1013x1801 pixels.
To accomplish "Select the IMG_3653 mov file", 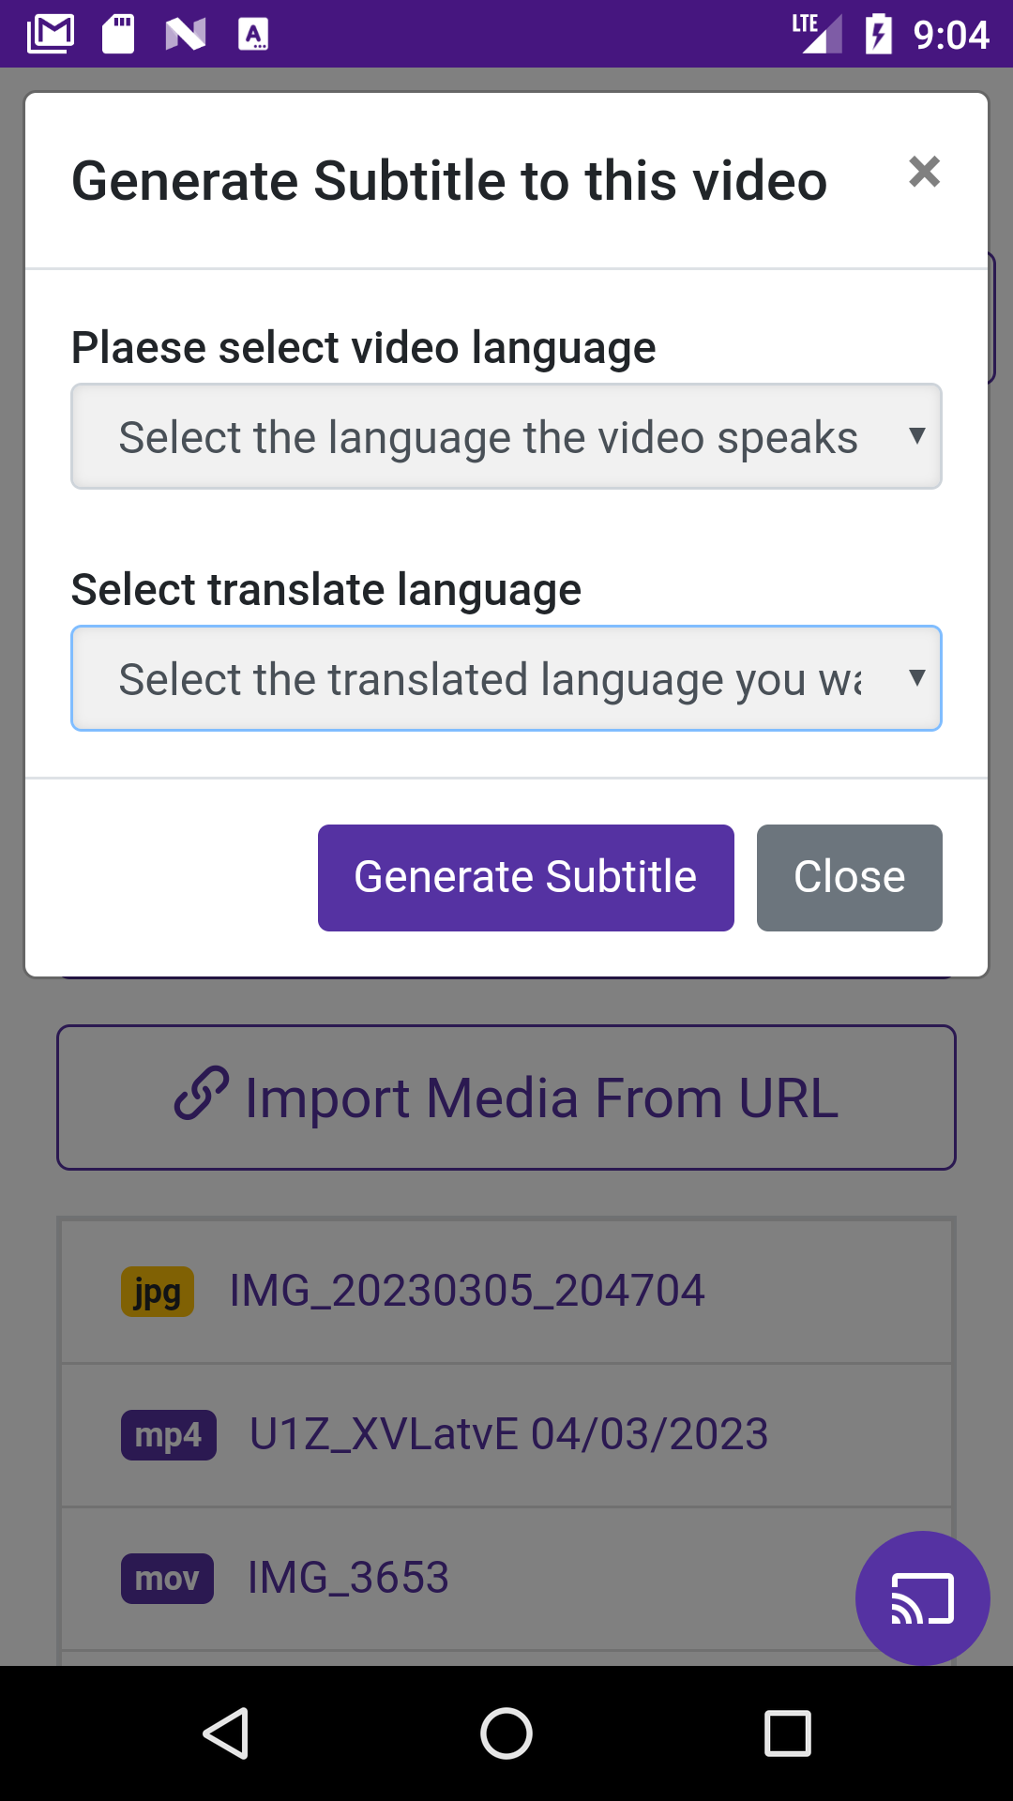I will [x=349, y=1578].
